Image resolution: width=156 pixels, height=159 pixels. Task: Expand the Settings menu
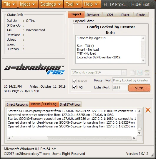(x=51, y=4)
